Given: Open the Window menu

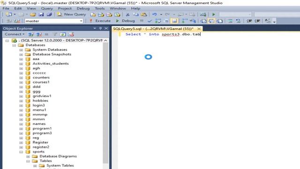Looking at the screenshot, I should 118,8.
